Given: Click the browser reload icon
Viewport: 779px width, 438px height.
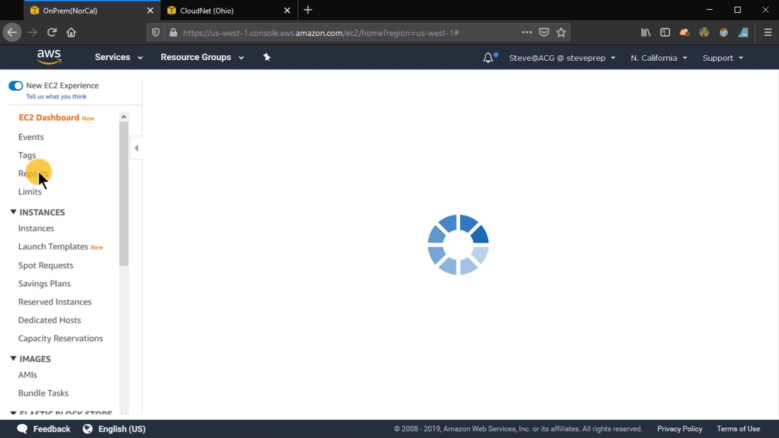Looking at the screenshot, I should click(x=52, y=32).
